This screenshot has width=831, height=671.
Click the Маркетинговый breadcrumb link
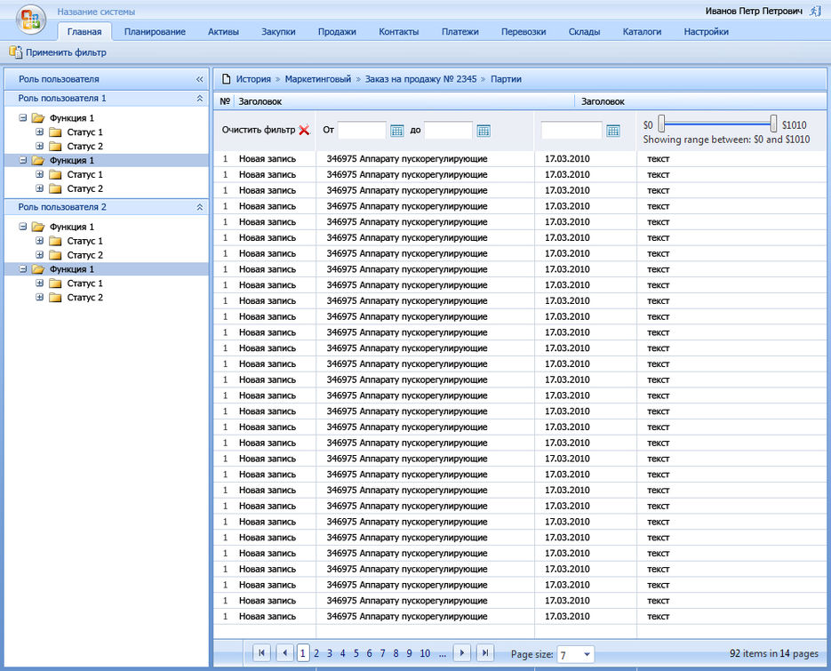point(318,79)
